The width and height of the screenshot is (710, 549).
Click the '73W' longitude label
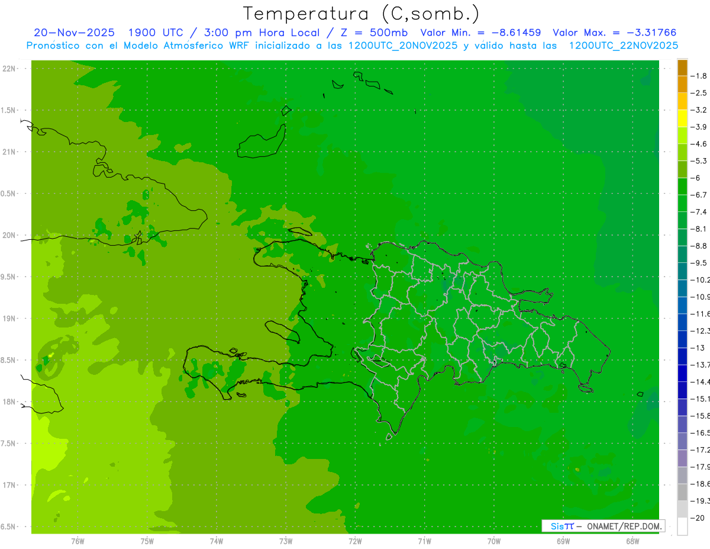click(x=286, y=541)
